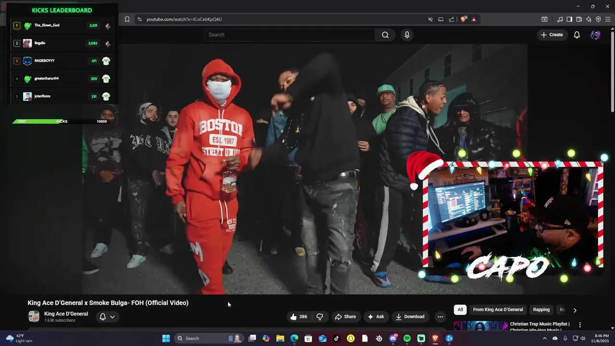
Task: Dislike the video with thumbs down
Action: click(x=320, y=317)
